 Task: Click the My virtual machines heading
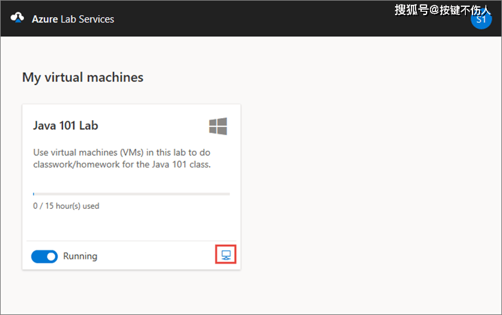click(x=83, y=78)
